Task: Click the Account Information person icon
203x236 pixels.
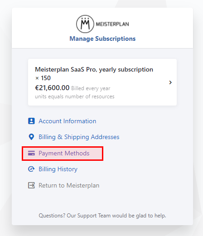Action: 31,121
